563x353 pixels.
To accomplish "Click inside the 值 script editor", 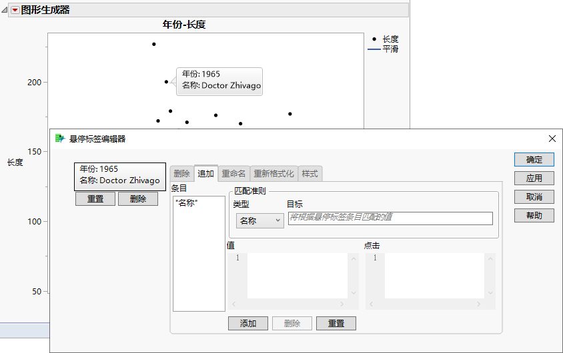I will point(297,276).
